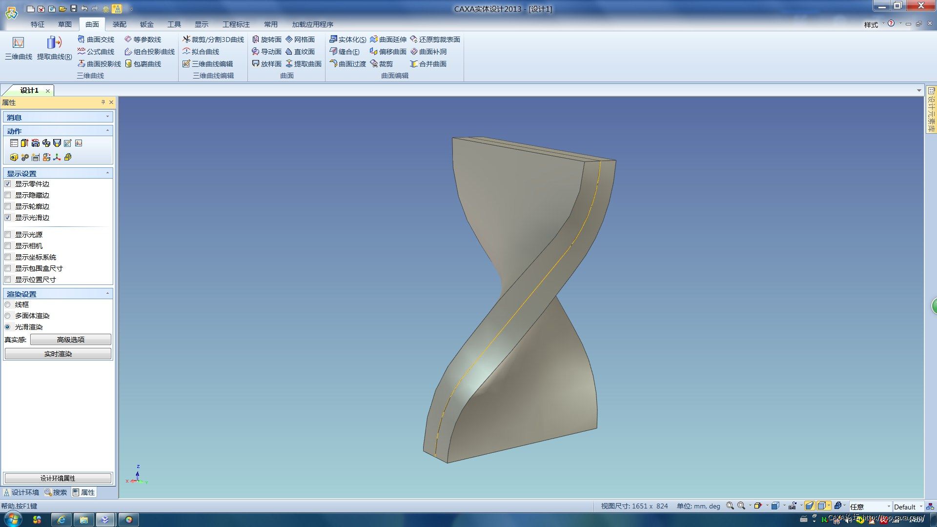The width and height of the screenshot is (937, 527).
Task: Select 光滑渲染 smooth rendering radio
Action: tap(7, 327)
